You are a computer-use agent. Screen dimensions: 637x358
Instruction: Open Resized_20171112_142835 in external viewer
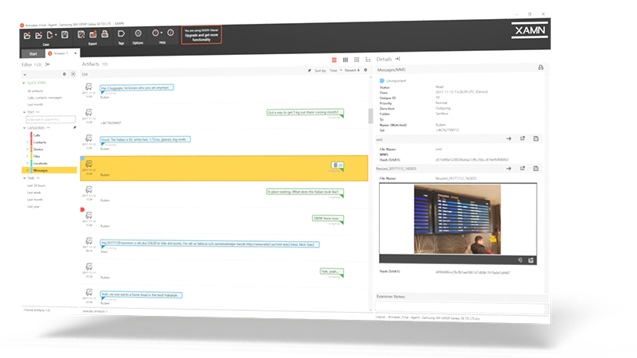(x=523, y=168)
